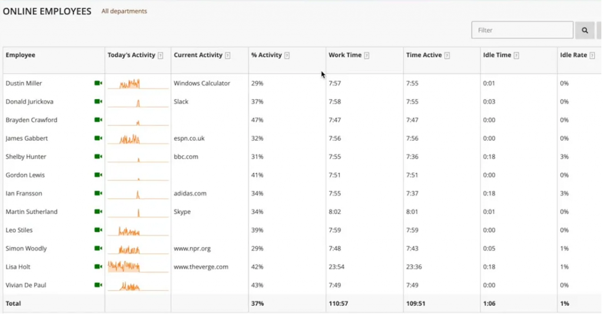Click the camera icon for James Gabbert
603x314 pixels.
(x=98, y=138)
